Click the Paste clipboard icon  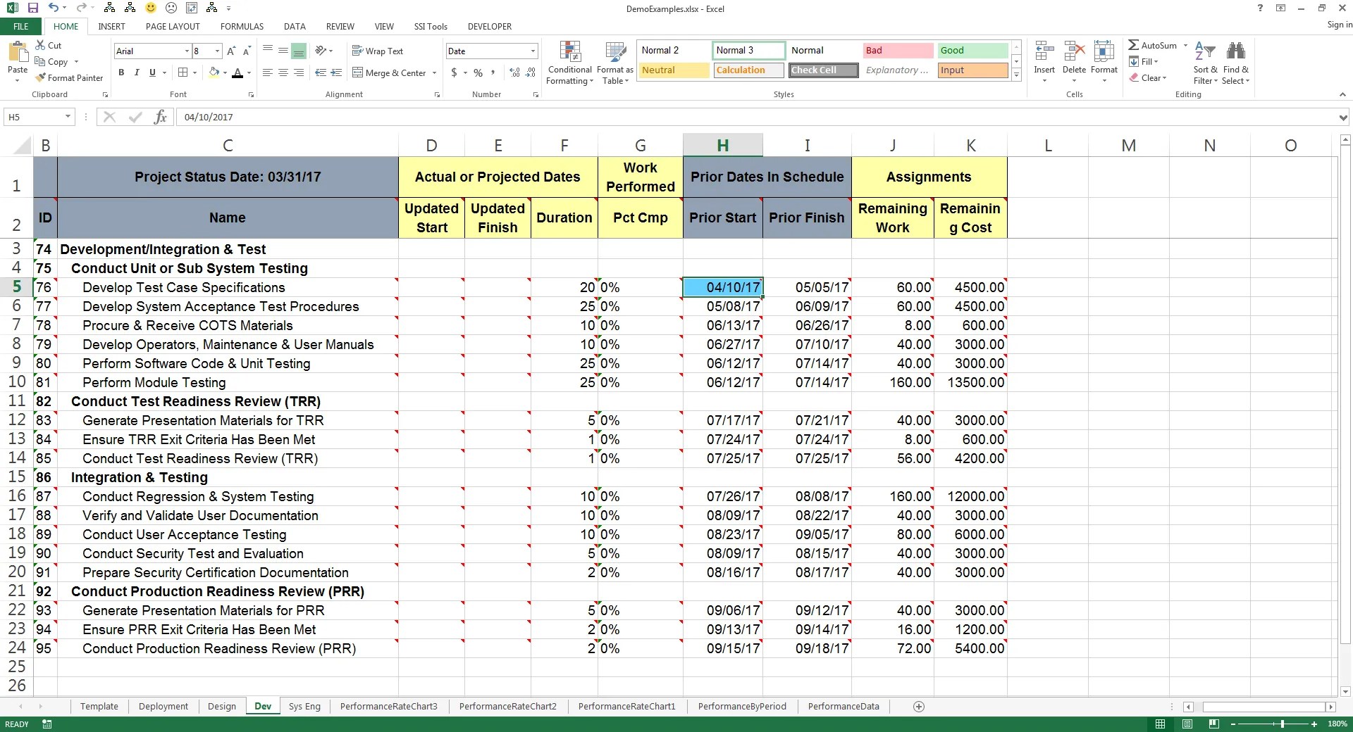point(18,53)
